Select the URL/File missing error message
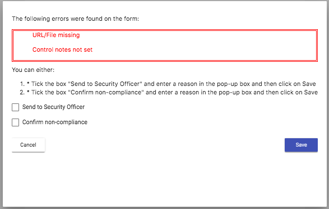329x209 pixels. coord(56,35)
